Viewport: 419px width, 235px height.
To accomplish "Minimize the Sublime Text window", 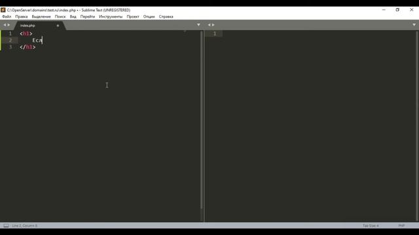I will (384, 10).
